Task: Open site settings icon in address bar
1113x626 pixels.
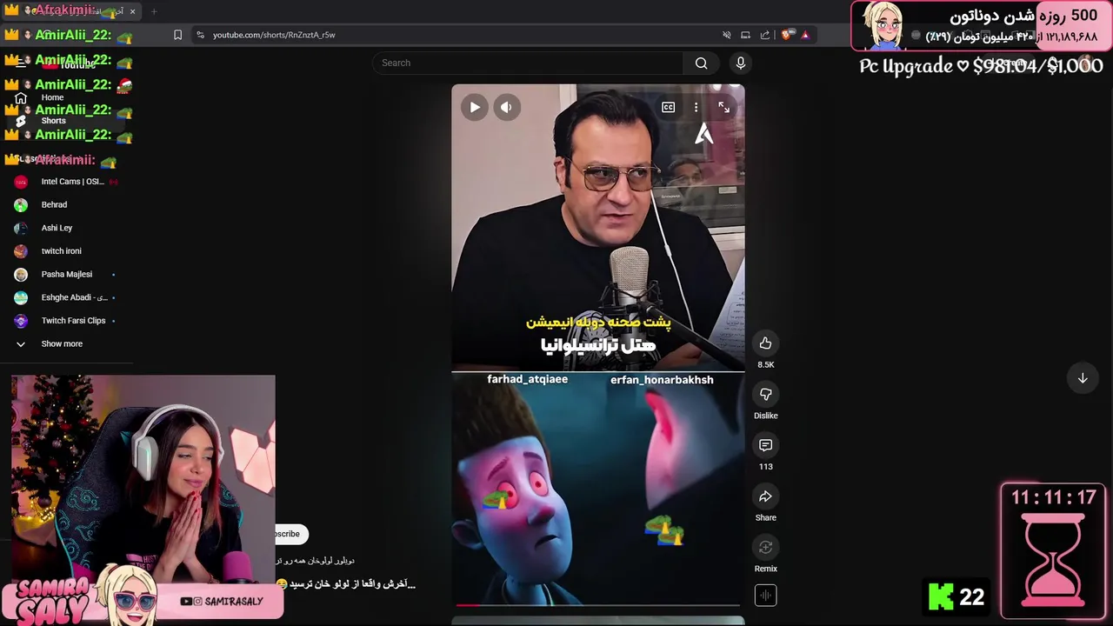Action: coord(200,35)
